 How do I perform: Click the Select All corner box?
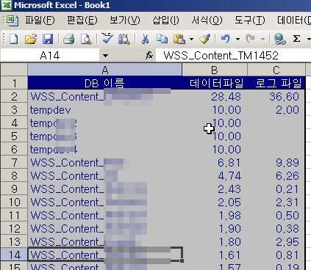[x=14, y=70]
